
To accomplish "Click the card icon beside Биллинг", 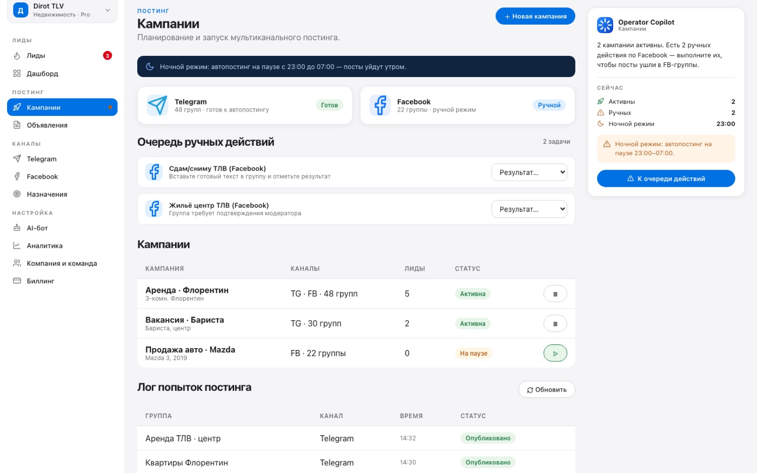I will (x=17, y=280).
